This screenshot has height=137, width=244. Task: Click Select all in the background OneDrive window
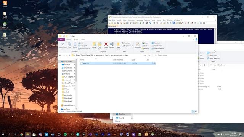211,53
